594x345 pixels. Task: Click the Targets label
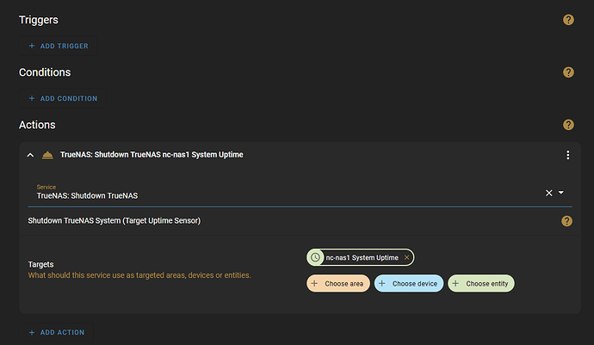coord(40,264)
